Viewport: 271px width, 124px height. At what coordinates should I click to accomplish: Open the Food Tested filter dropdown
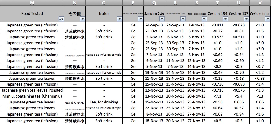point(61,19)
